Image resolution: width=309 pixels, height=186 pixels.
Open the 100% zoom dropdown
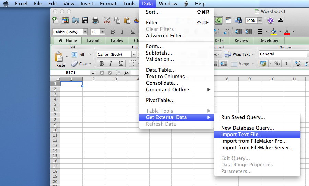click(260, 20)
